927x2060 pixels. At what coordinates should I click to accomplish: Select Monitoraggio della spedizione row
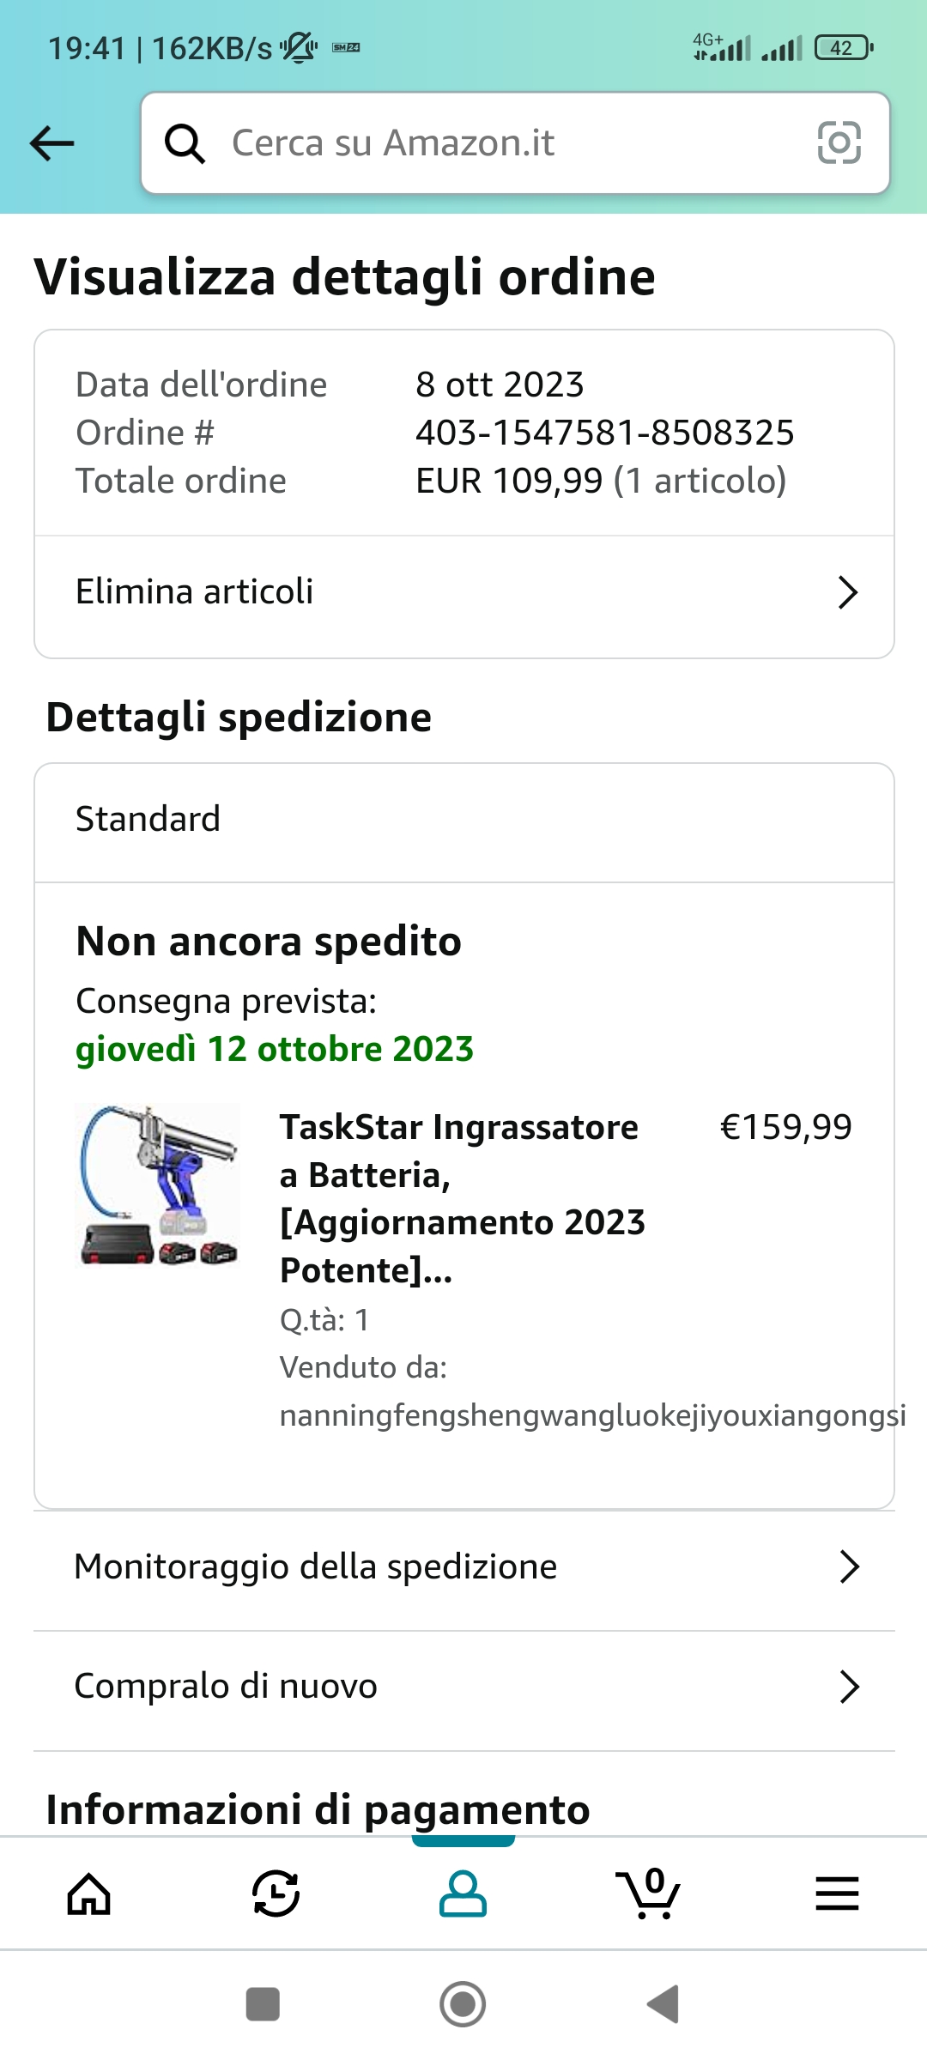[x=316, y=1566]
